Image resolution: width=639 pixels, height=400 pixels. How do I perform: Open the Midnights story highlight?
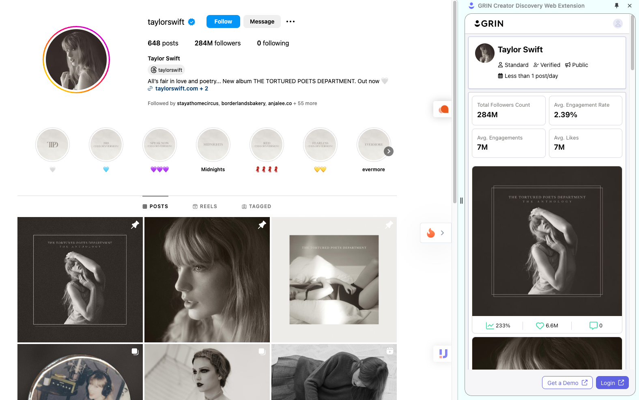(213, 145)
